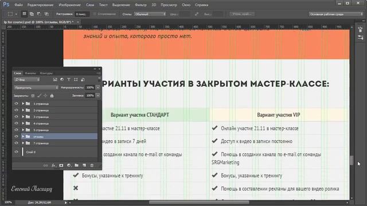This screenshot has height=206, width=367.
Task: Open the 'Файл' menu
Action: 18,5
